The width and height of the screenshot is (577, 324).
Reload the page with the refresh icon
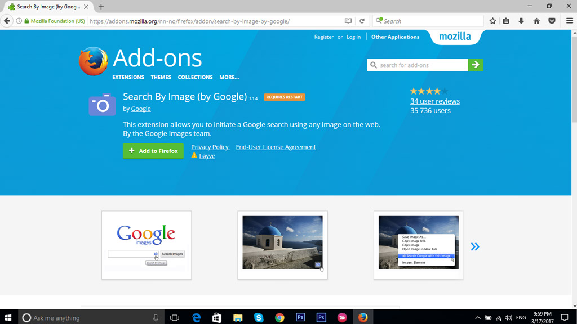click(362, 21)
